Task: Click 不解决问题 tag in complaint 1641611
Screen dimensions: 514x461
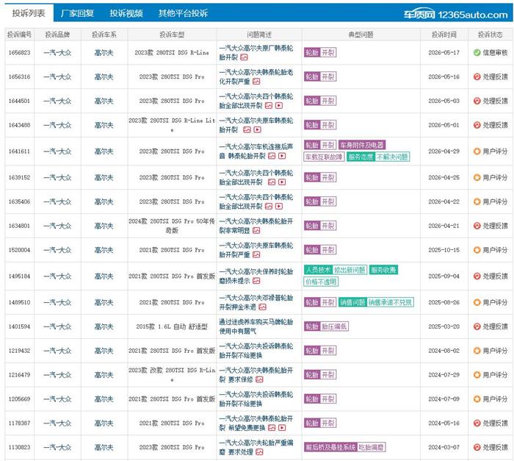Action: point(392,157)
